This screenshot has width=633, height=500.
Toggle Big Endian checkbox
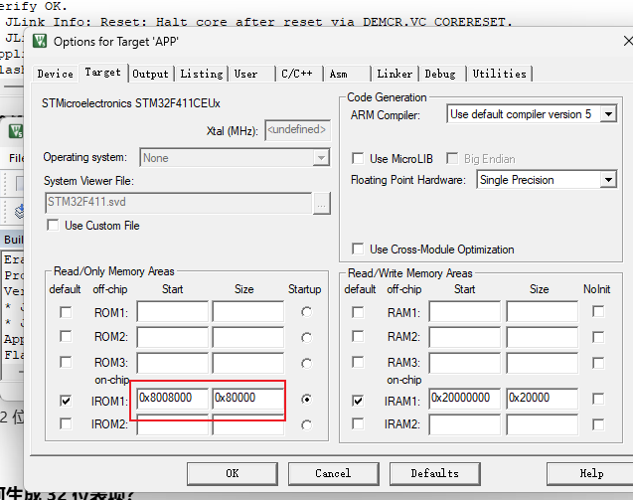[x=452, y=158]
